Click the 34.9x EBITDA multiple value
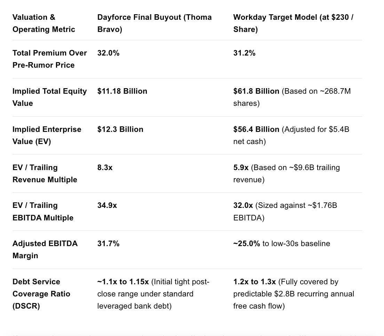 (107, 205)
